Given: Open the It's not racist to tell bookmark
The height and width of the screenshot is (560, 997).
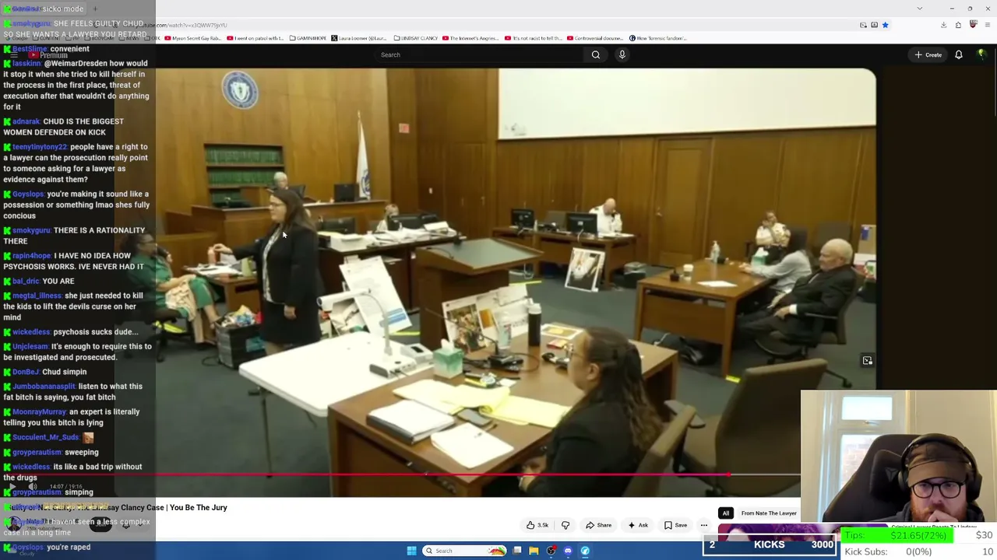Looking at the screenshot, I should click(533, 38).
